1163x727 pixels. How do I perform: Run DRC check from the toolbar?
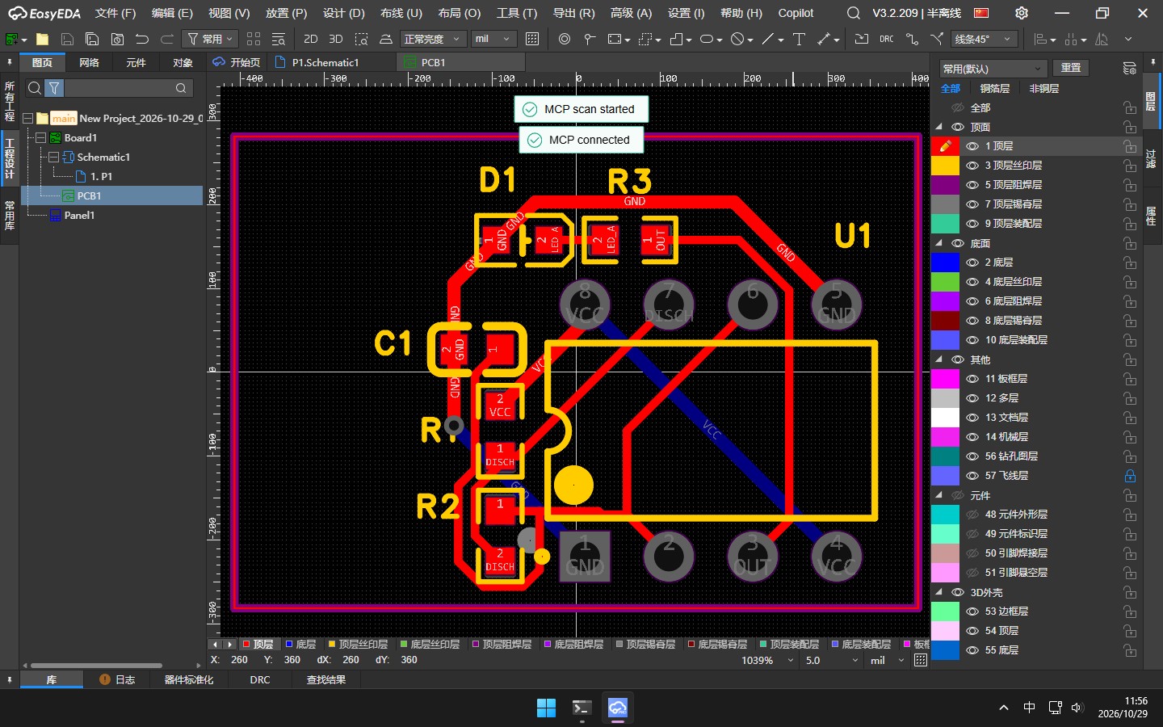pyautogui.click(x=887, y=39)
